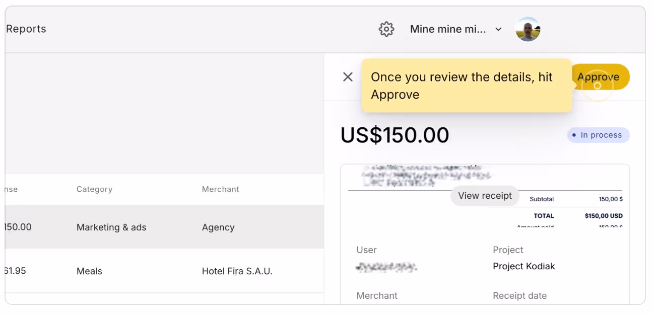Expand the workspace switcher chevron
The height and width of the screenshot is (316, 653).
point(498,29)
